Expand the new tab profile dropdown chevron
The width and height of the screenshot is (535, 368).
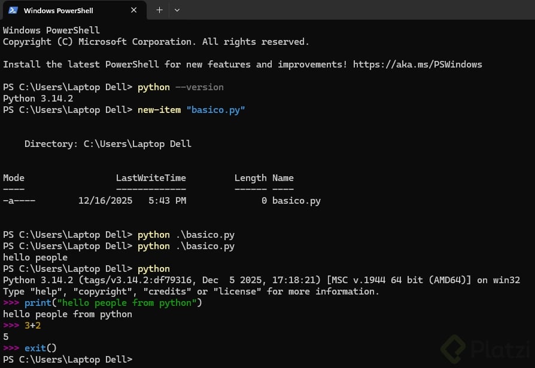(177, 10)
